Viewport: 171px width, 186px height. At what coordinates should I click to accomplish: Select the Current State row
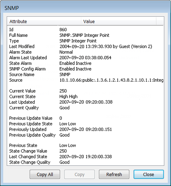[x=85, y=97]
